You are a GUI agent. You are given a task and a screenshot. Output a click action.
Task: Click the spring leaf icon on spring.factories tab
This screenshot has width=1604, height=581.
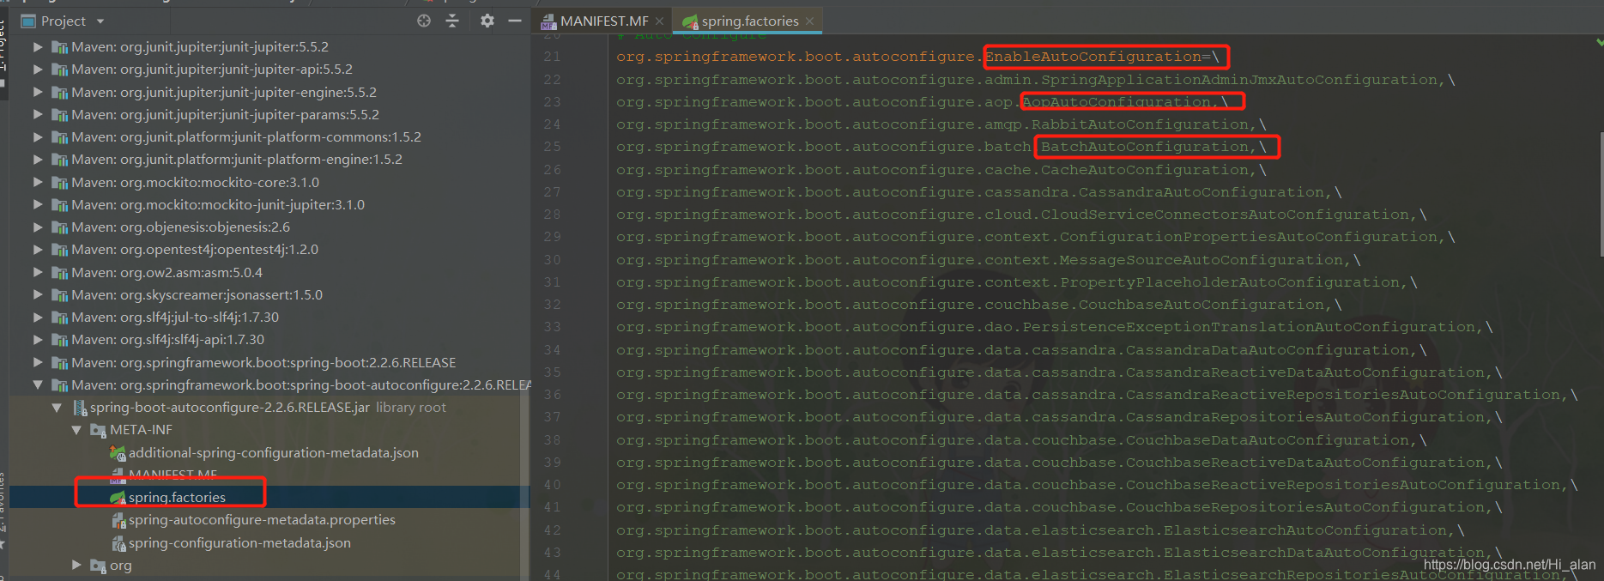point(690,21)
